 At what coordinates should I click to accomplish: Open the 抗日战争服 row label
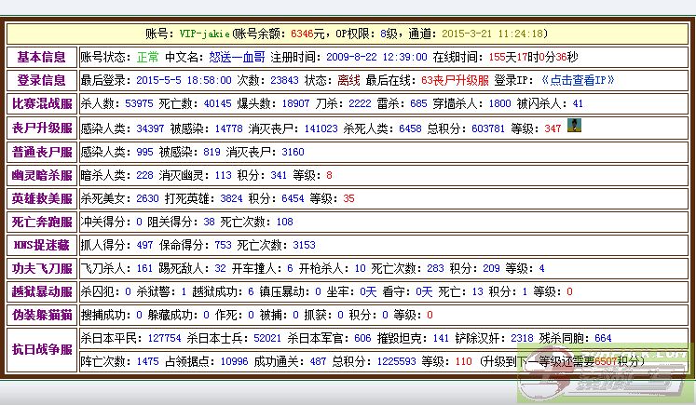(41, 349)
